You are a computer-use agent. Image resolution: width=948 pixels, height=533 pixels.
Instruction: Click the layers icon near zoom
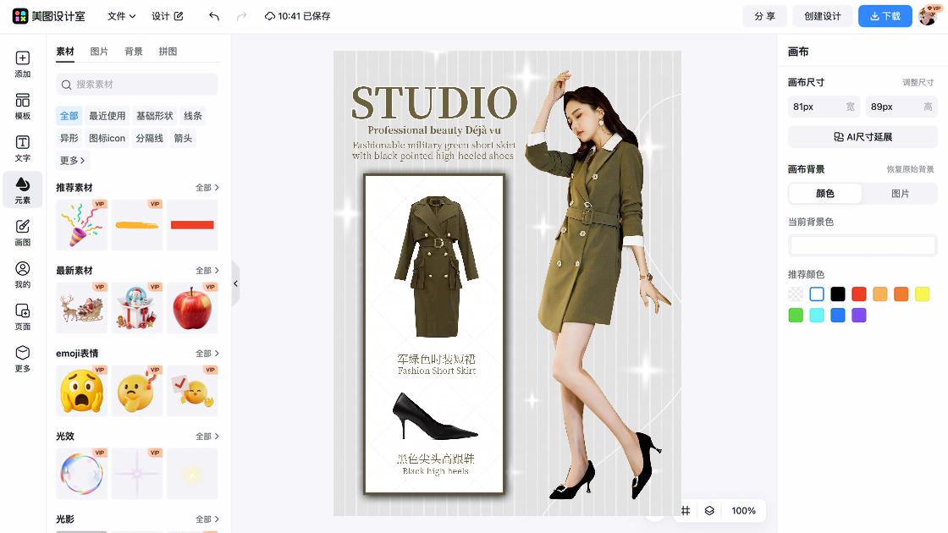pos(709,511)
